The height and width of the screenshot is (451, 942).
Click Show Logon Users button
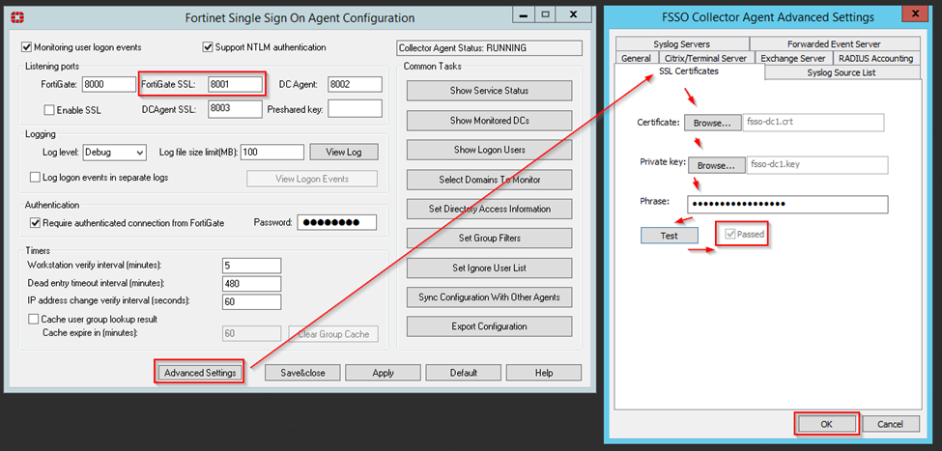coord(489,150)
